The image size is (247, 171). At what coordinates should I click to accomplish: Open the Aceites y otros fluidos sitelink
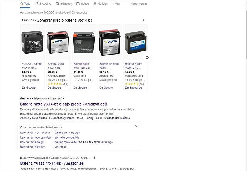34,118
